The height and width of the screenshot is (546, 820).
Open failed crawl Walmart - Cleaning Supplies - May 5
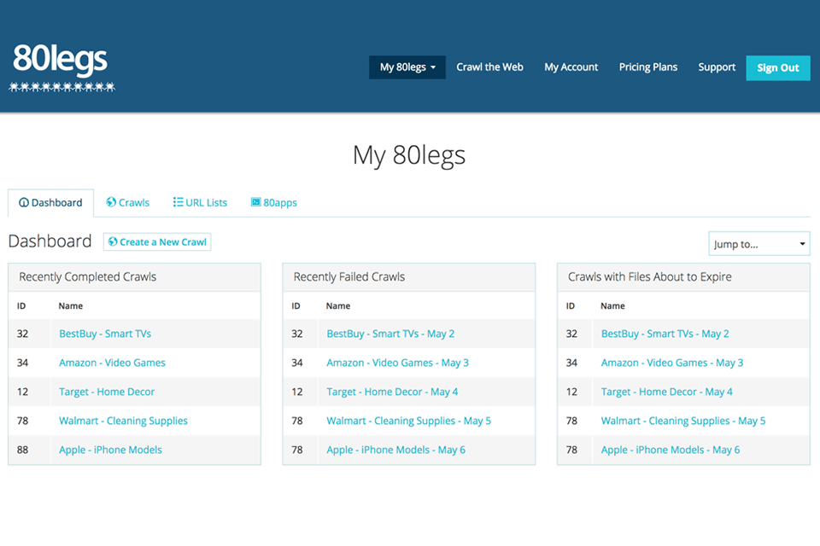click(409, 421)
